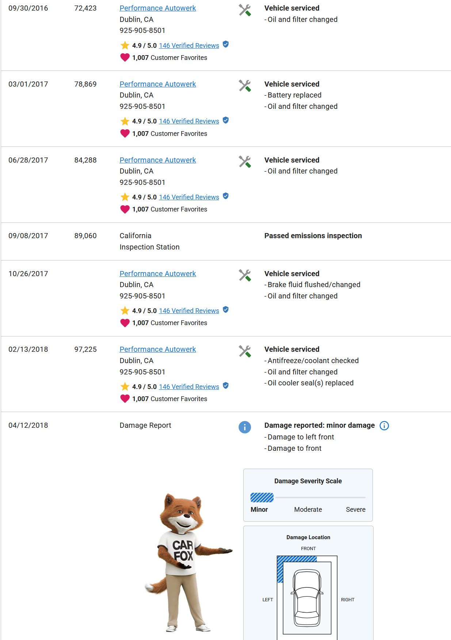Image resolution: width=451 pixels, height=640 pixels.
Task: Click California Inspection Station source text
Action: (149, 241)
